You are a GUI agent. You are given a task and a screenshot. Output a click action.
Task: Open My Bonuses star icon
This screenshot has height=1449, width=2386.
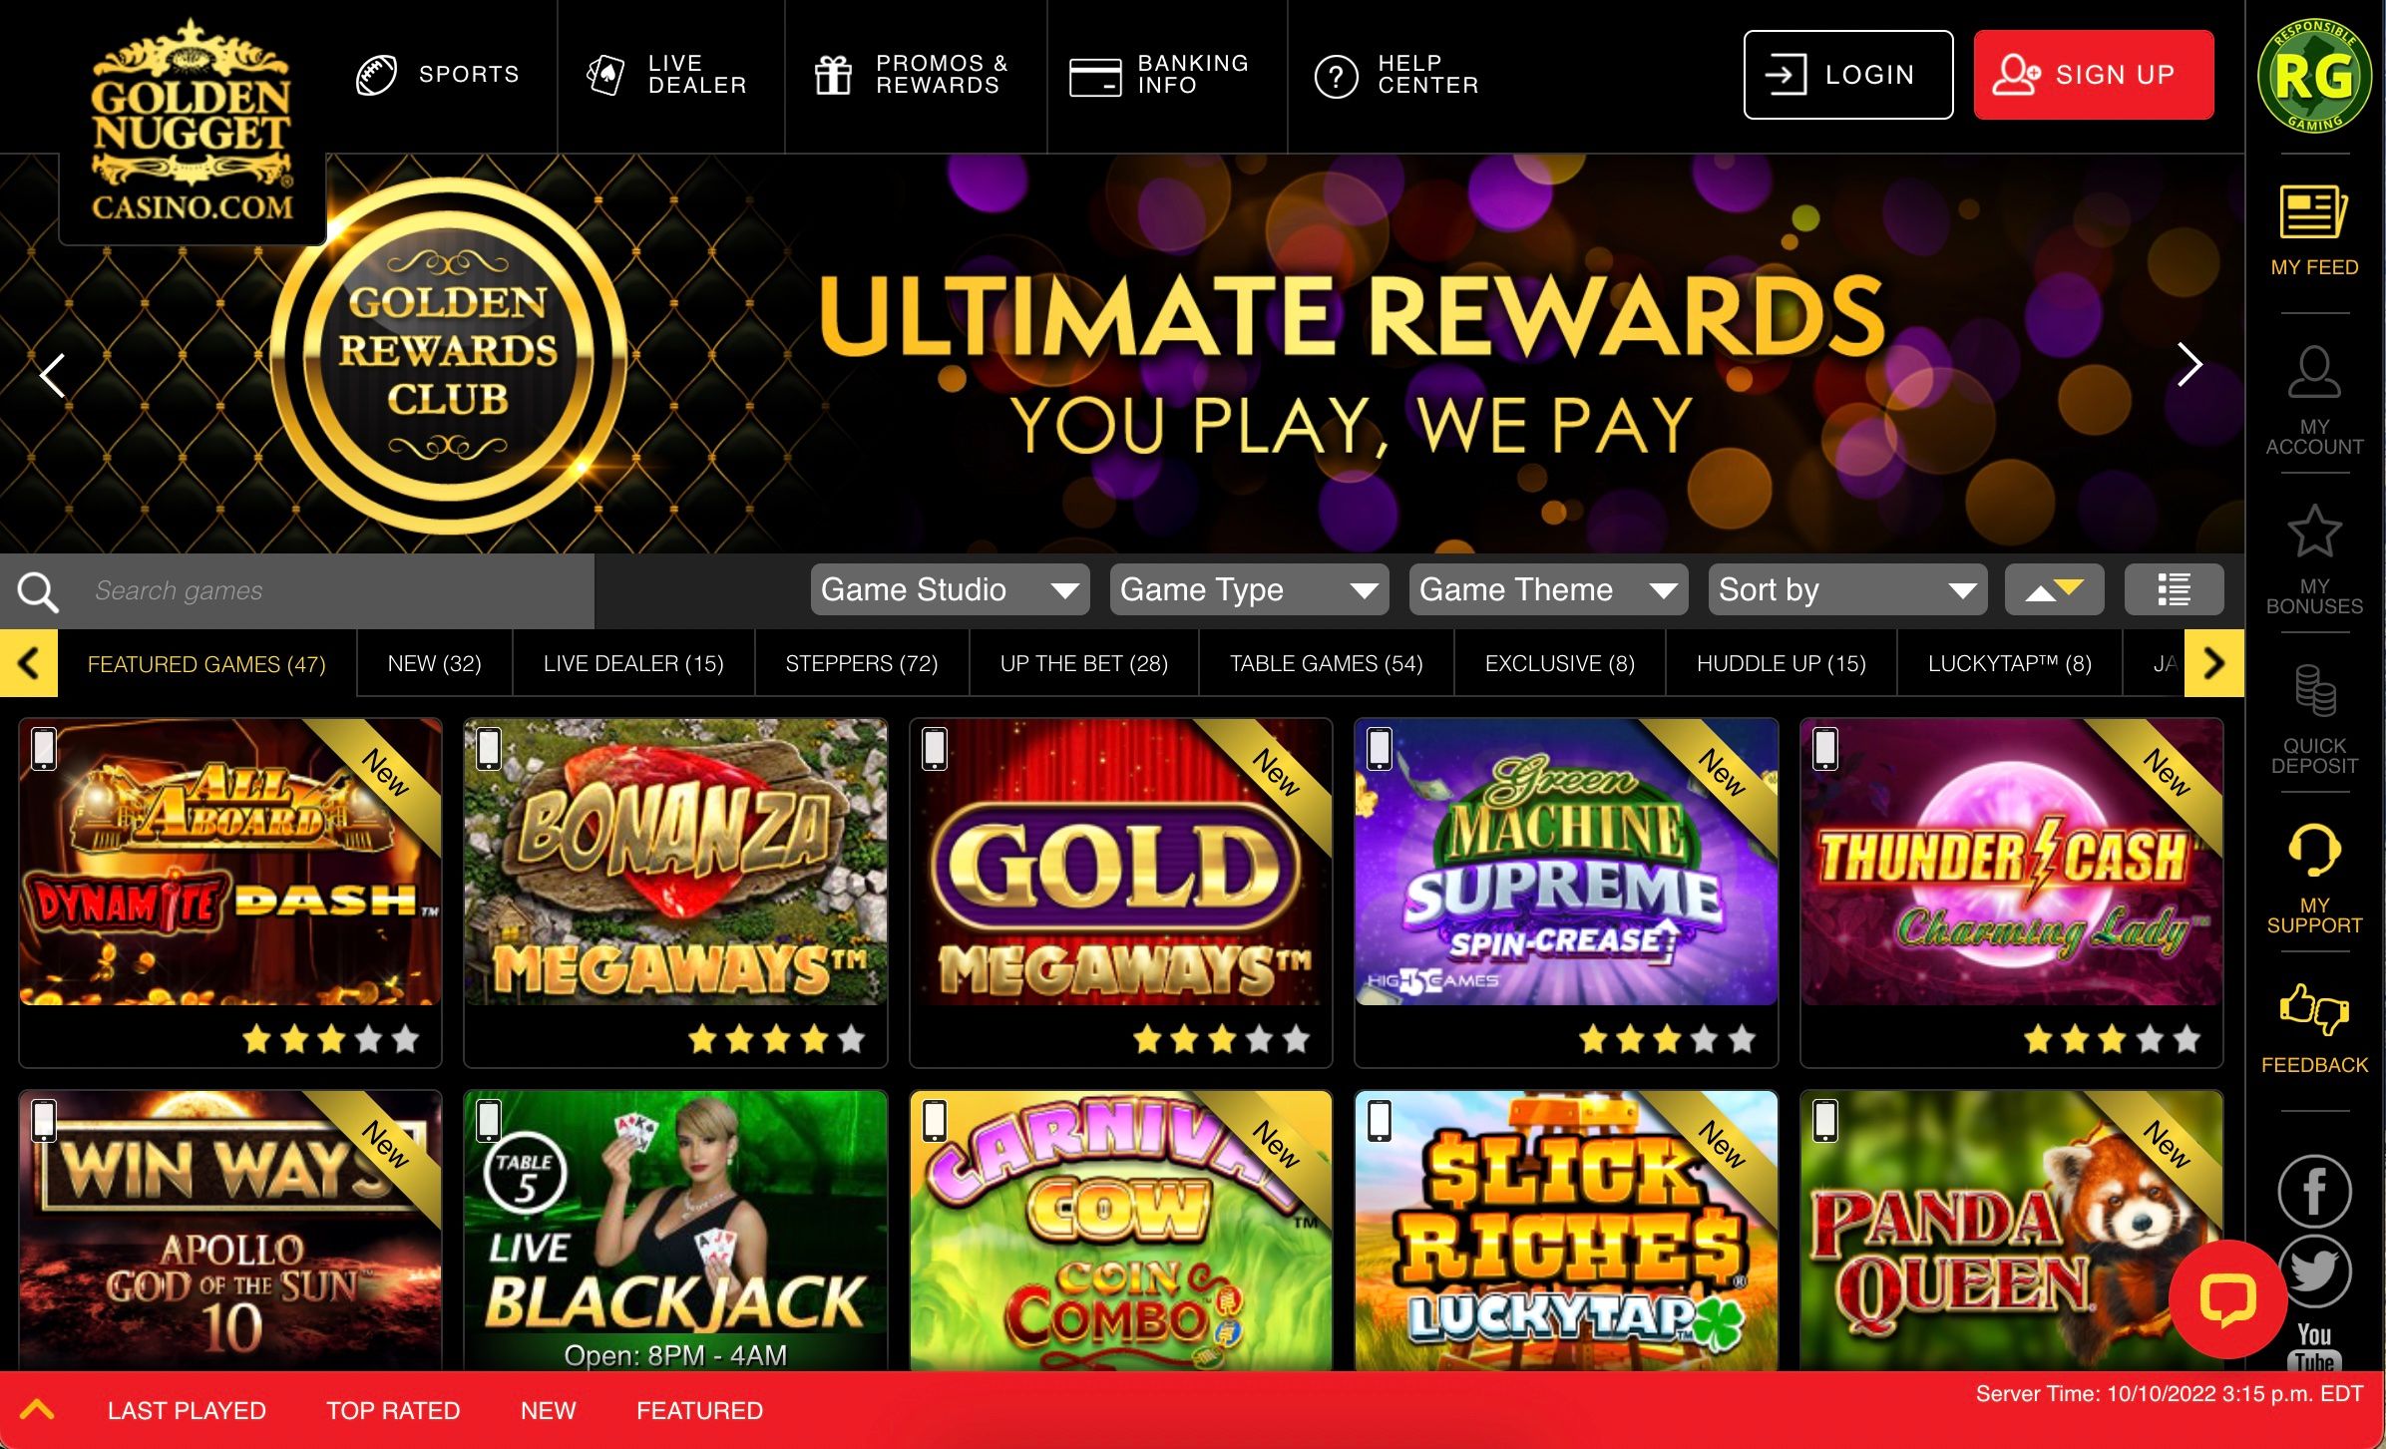(x=2314, y=531)
